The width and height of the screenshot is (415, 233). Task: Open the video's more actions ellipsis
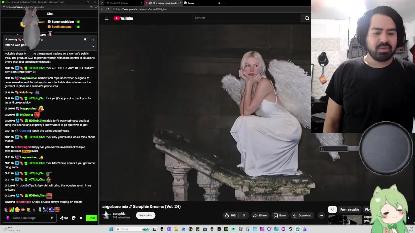(x=321, y=216)
